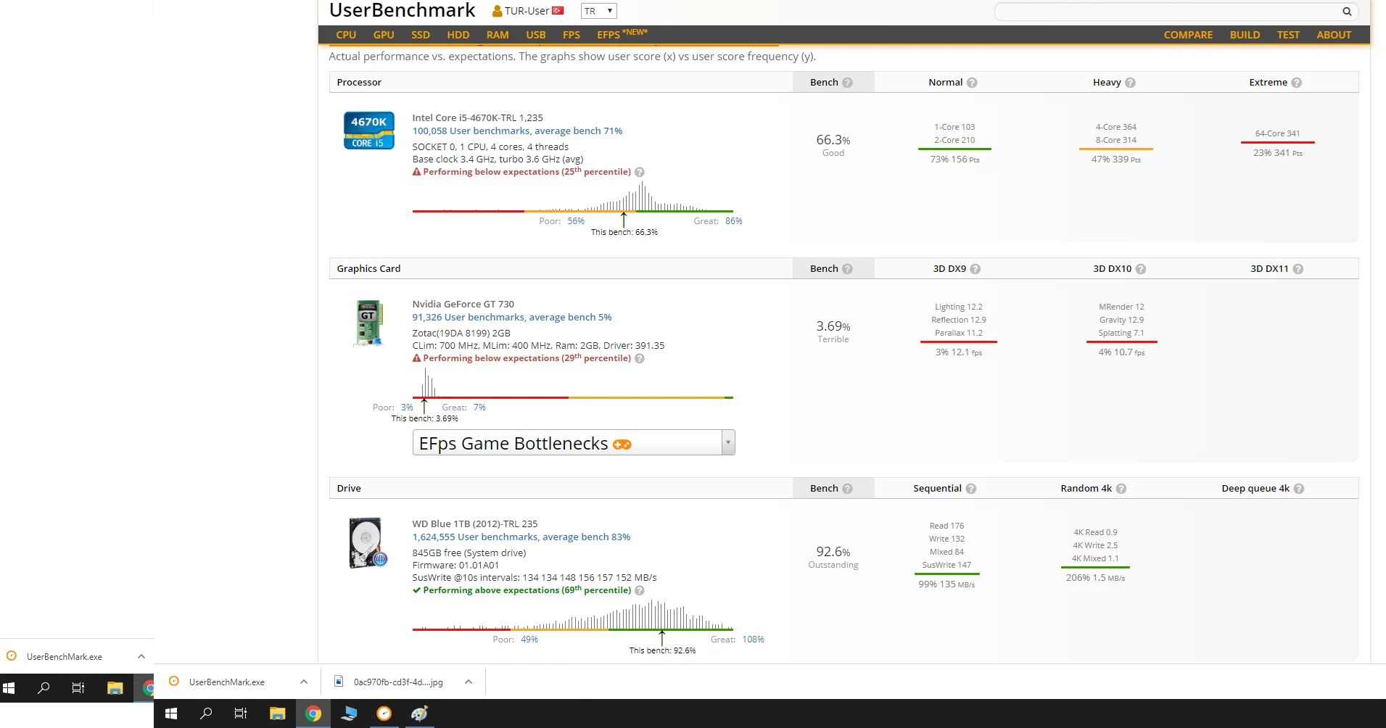Viewport: 1386px width, 728px height.
Task: Open the GPU menu in the navigation bar
Action: click(384, 35)
